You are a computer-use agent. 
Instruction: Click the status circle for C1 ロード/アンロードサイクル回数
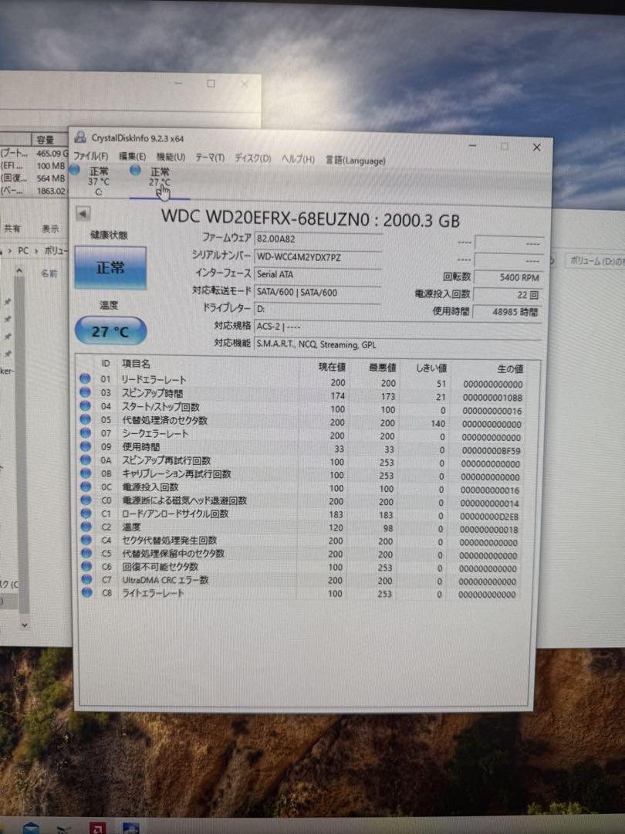click(x=86, y=513)
